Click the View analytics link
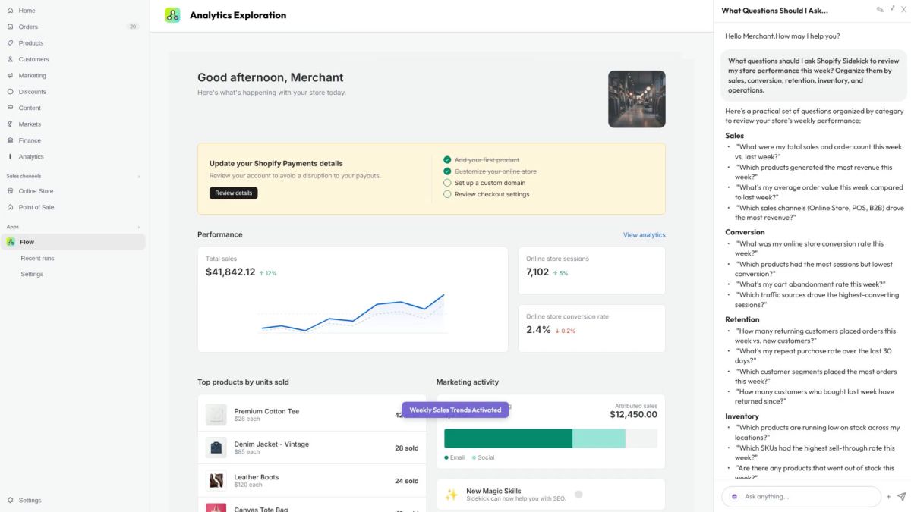The width and height of the screenshot is (911, 512). tap(645, 235)
